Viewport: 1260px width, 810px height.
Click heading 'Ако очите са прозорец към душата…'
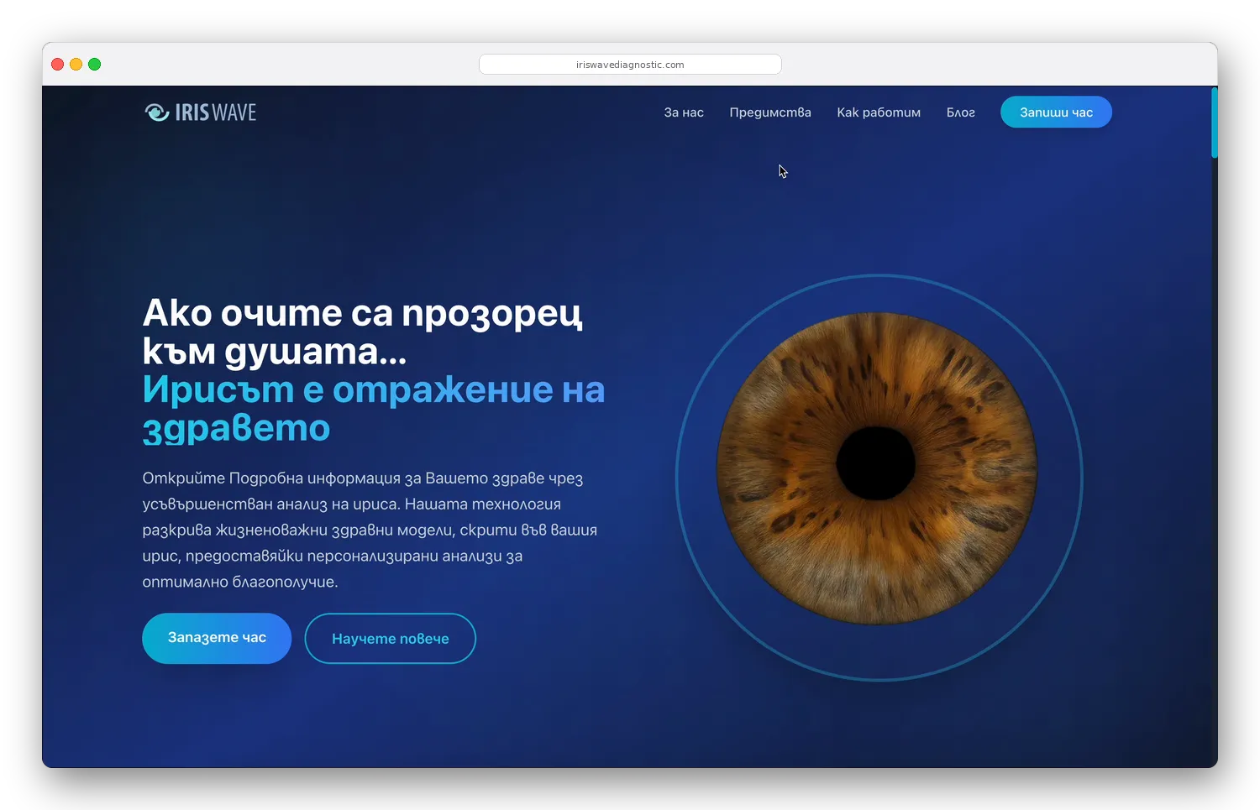click(362, 332)
